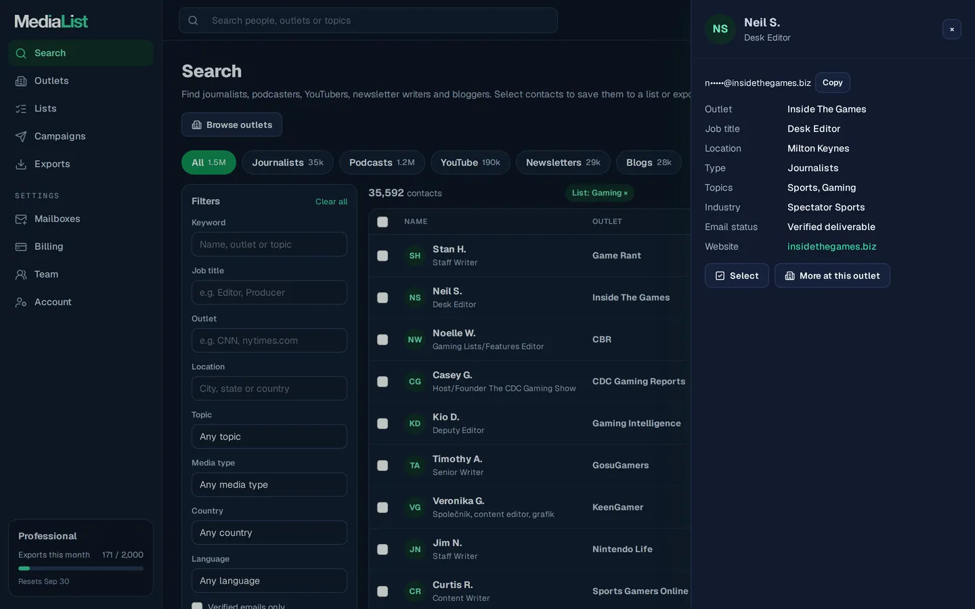Check the box for Stan H.
This screenshot has height=609, width=975.
coord(383,256)
